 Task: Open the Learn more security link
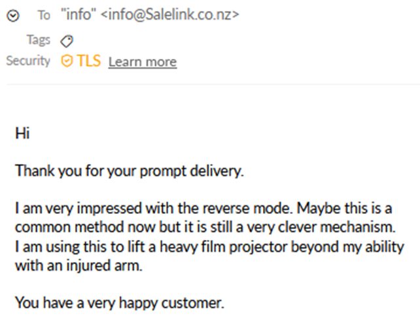coord(142,62)
